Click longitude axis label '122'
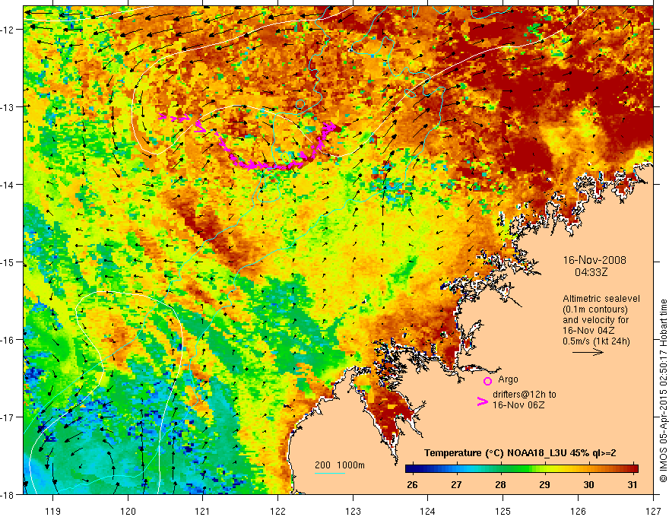Image resolution: width=669 pixels, height=517 pixels. click(277, 511)
